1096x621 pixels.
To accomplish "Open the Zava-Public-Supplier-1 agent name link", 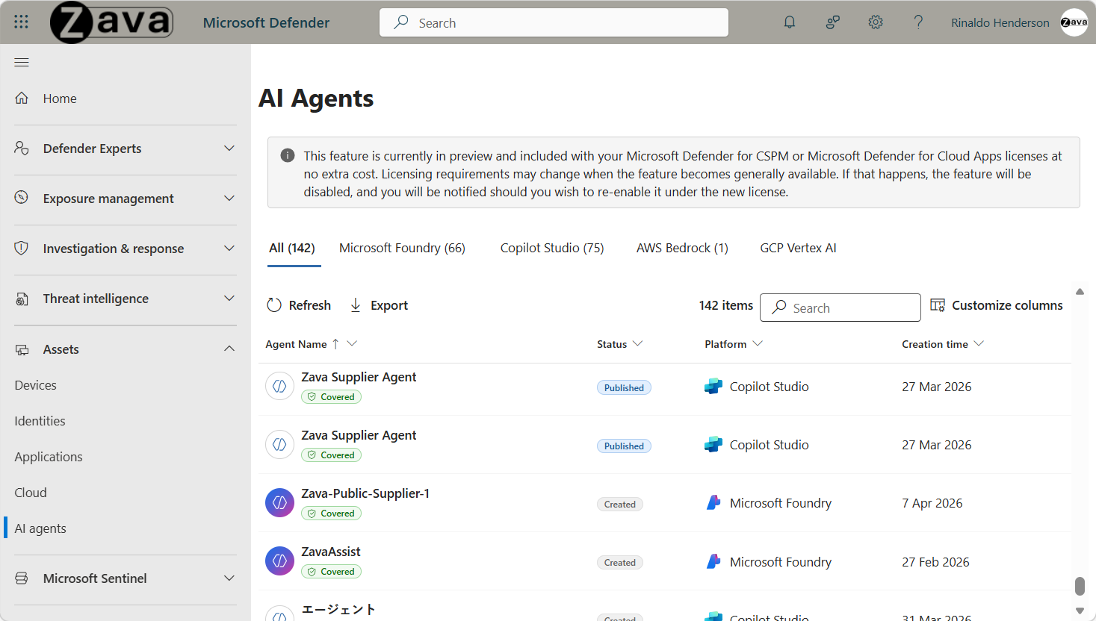I will pyautogui.click(x=365, y=493).
